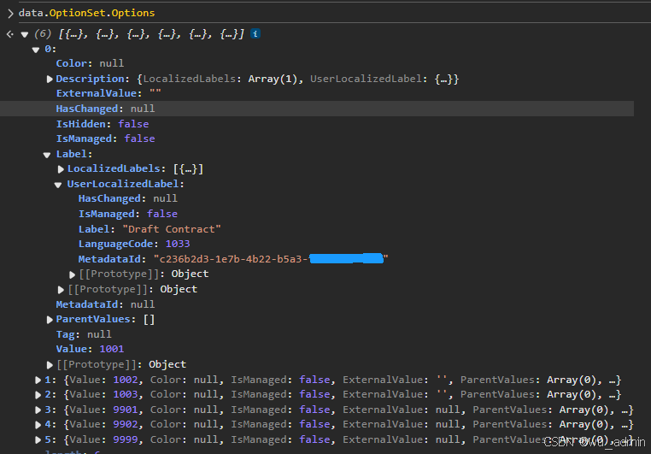The height and width of the screenshot is (454, 651).
Task: Select the MetadataId: null row
Action: 105,304
